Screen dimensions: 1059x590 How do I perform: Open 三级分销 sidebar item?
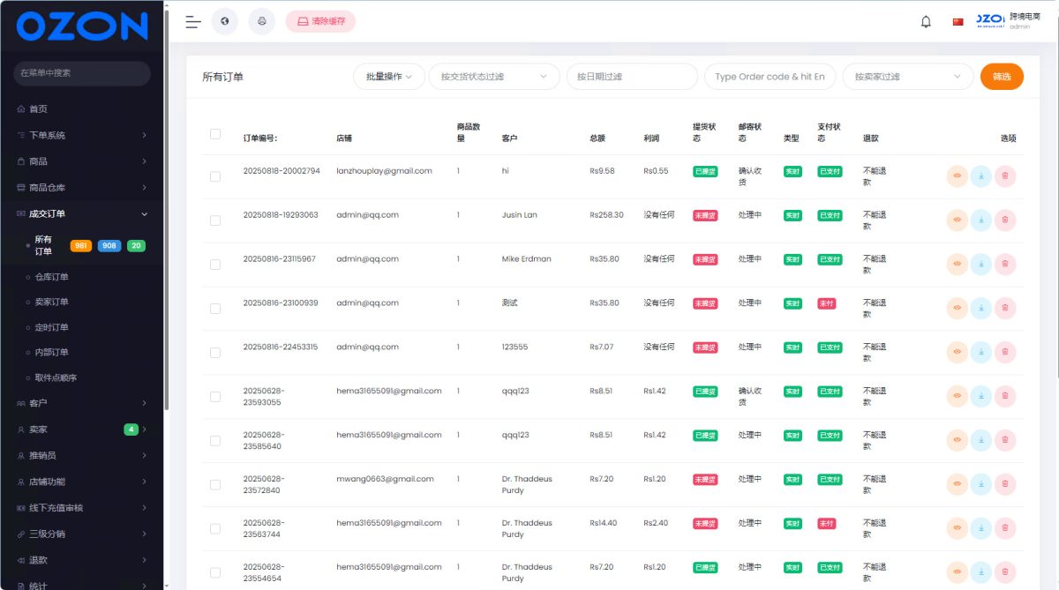click(x=82, y=534)
